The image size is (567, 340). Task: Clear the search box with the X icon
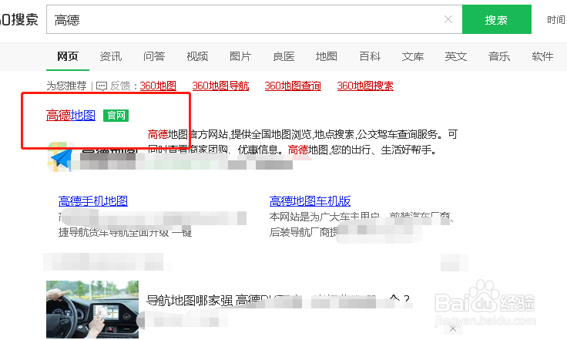point(448,19)
